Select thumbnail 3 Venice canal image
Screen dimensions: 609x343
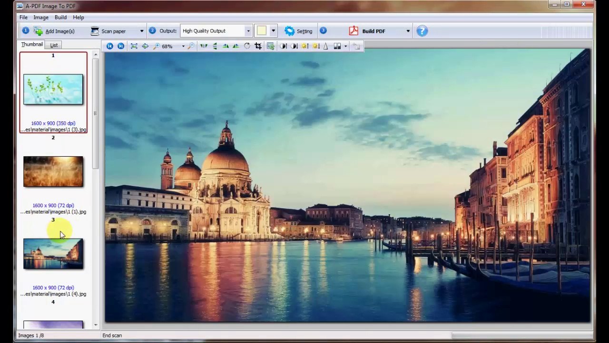(53, 254)
